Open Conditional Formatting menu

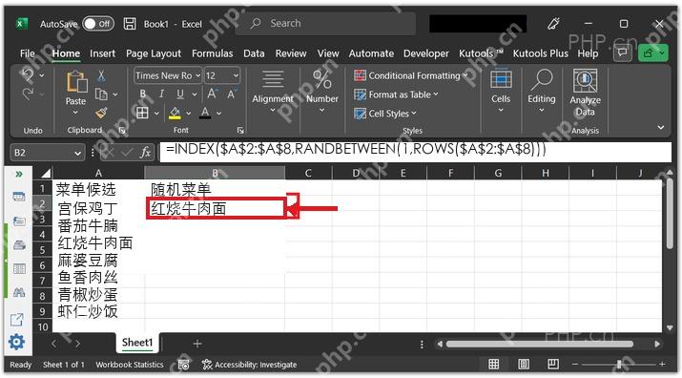point(411,75)
